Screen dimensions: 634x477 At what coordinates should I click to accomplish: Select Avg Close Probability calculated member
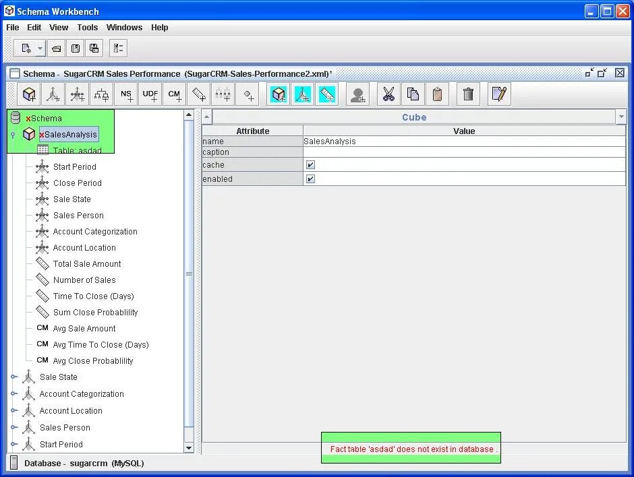pyautogui.click(x=93, y=360)
